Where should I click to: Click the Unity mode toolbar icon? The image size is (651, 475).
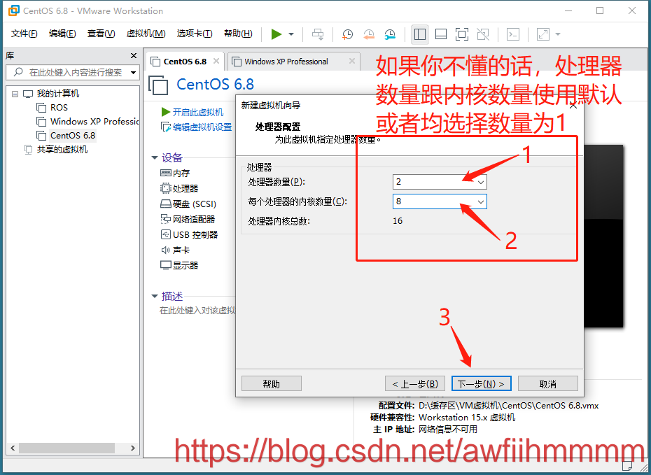[x=483, y=34]
